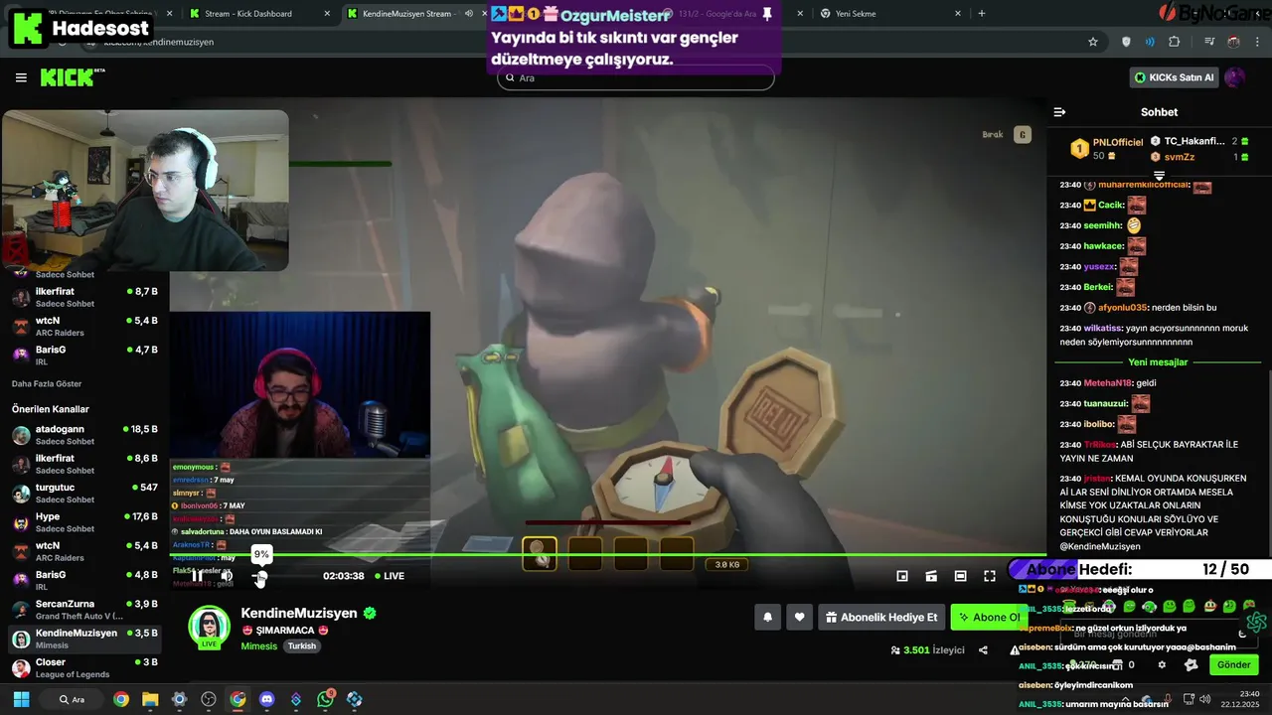Screen dimensions: 1272x715
Task: Collapse the Sohbet chat panel
Action: point(1059,112)
